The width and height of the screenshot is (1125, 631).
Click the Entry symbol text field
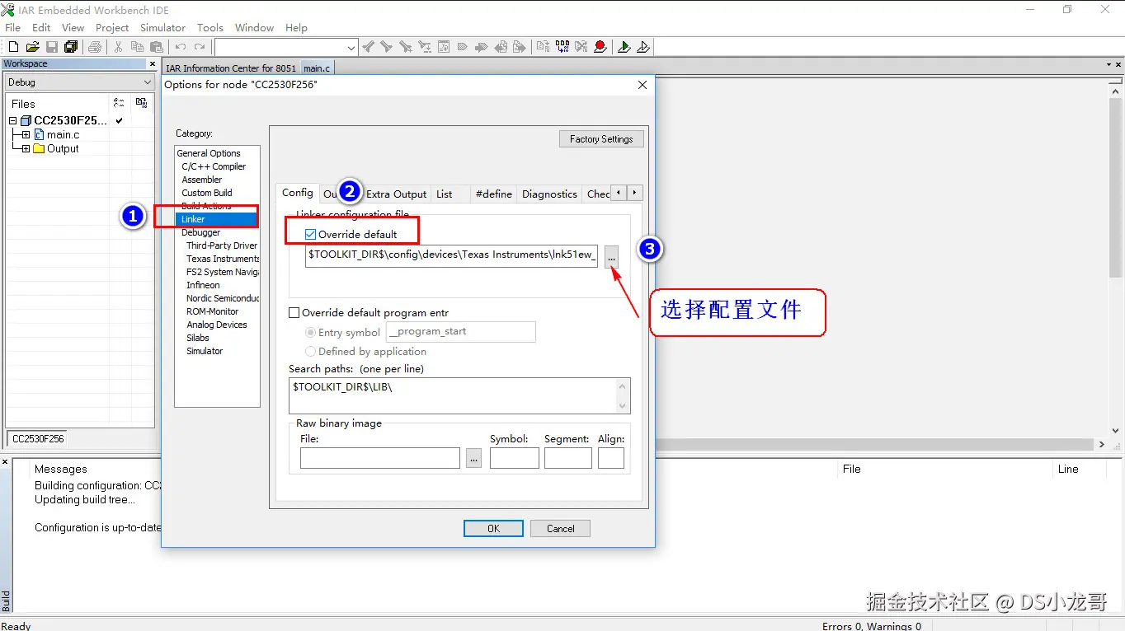click(x=461, y=332)
